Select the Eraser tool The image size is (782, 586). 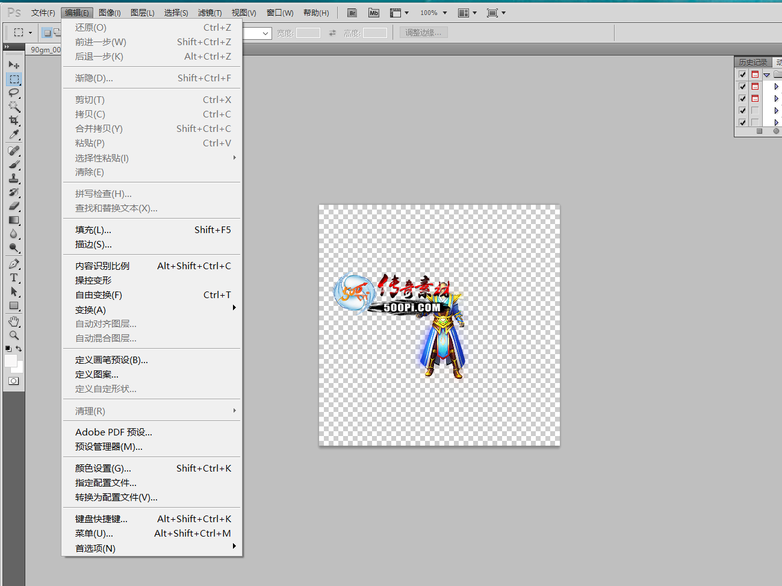tap(14, 206)
